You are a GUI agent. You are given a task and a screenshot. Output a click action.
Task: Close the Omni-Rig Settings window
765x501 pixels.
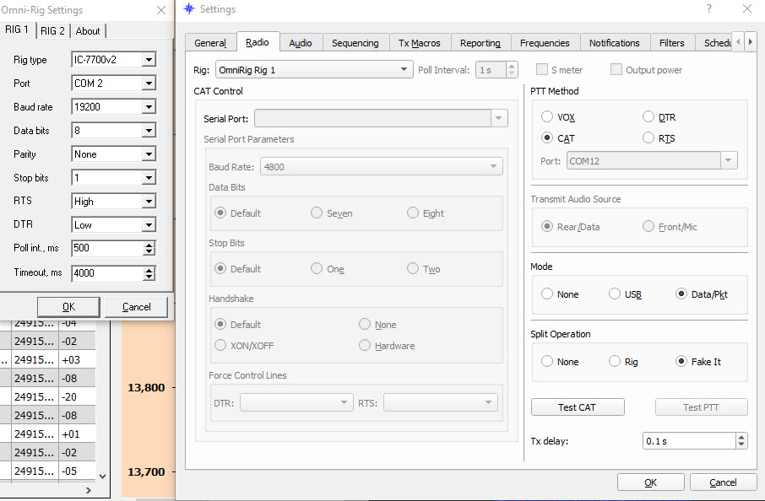pos(161,10)
